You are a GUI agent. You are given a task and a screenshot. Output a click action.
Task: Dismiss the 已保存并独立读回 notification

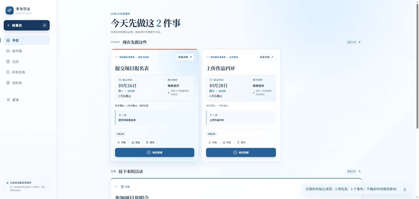(x=405, y=189)
